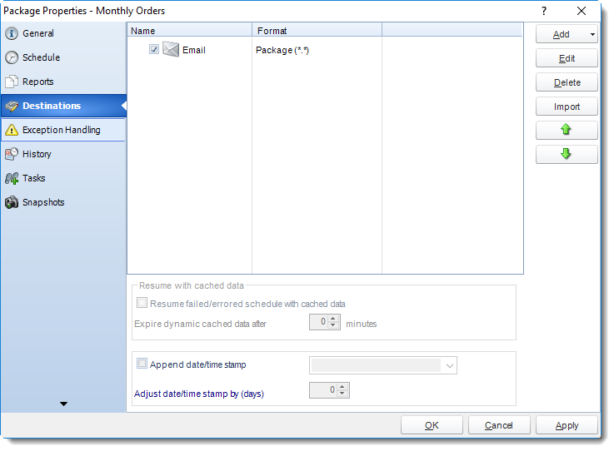Viewport: 614px width, 451px height.
Task: Click the Destinations icon in sidebar
Action: pyautogui.click(x=12, y=106)
